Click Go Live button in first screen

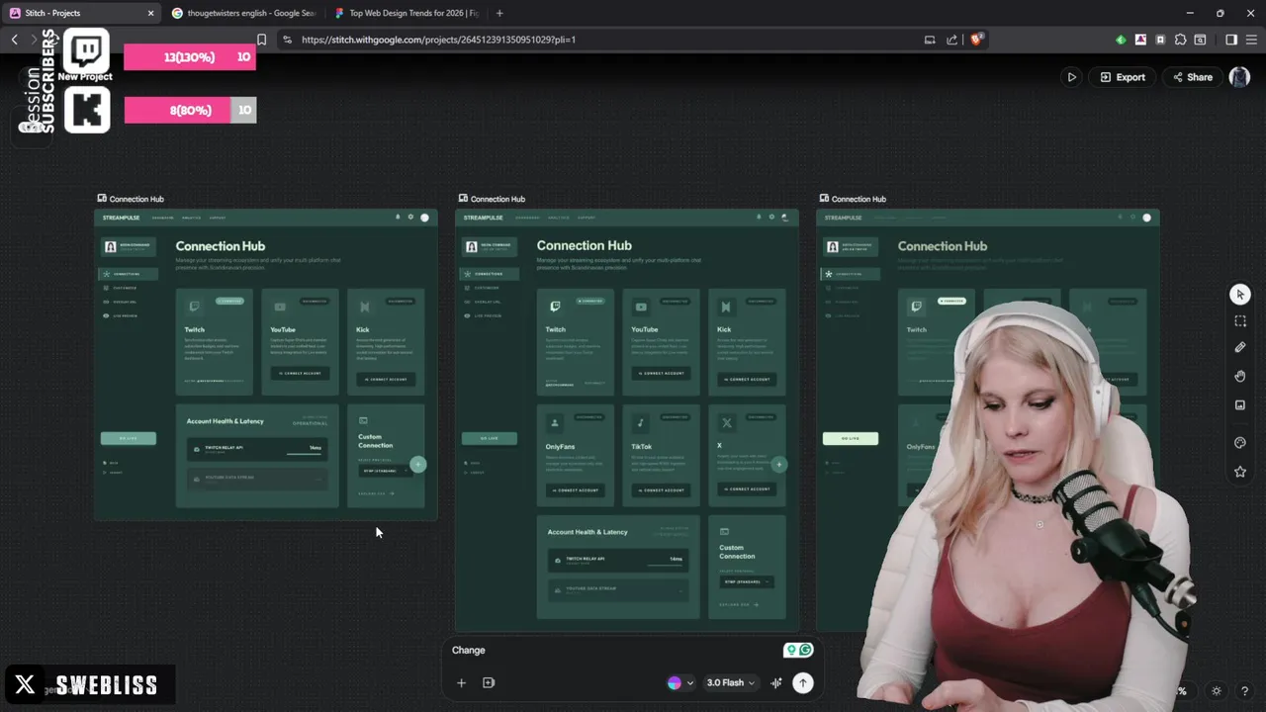(129, 438)
